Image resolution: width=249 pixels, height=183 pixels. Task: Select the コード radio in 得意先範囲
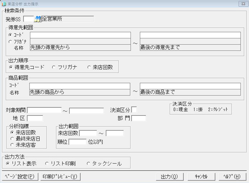tap(11, 35)
